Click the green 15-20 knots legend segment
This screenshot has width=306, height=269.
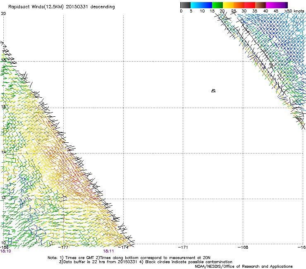coord(218,5)
